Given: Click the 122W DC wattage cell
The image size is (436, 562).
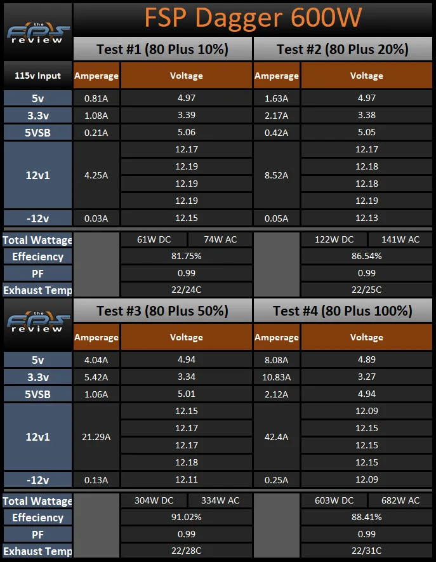Looking at the screenshot, I should point(334,239).
